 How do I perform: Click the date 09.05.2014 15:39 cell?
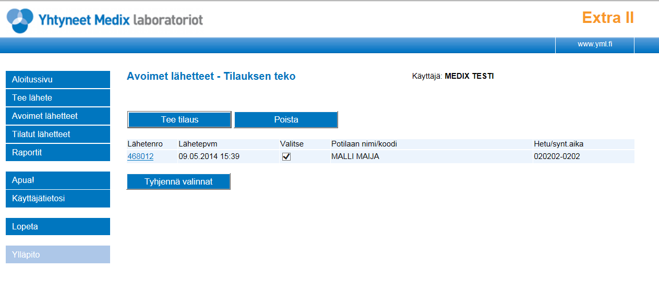pos(209,156)
